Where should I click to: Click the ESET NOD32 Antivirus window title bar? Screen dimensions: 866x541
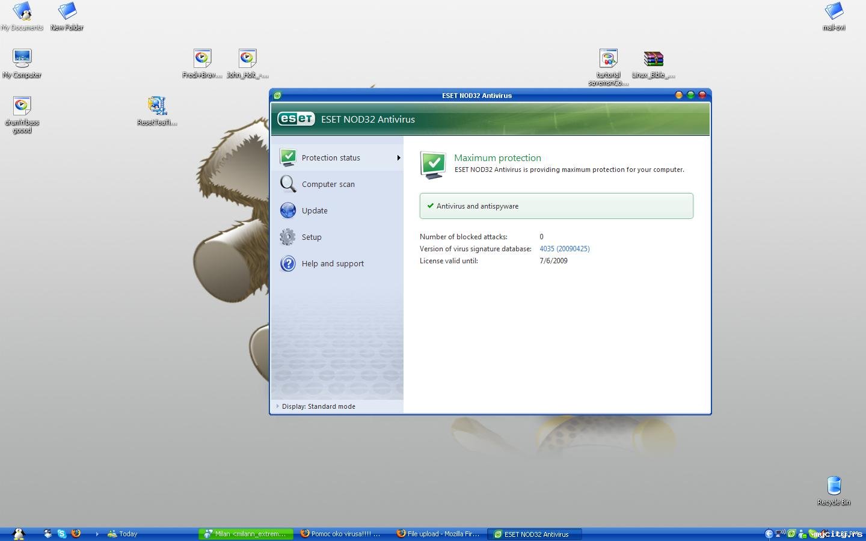coord(476,96)
